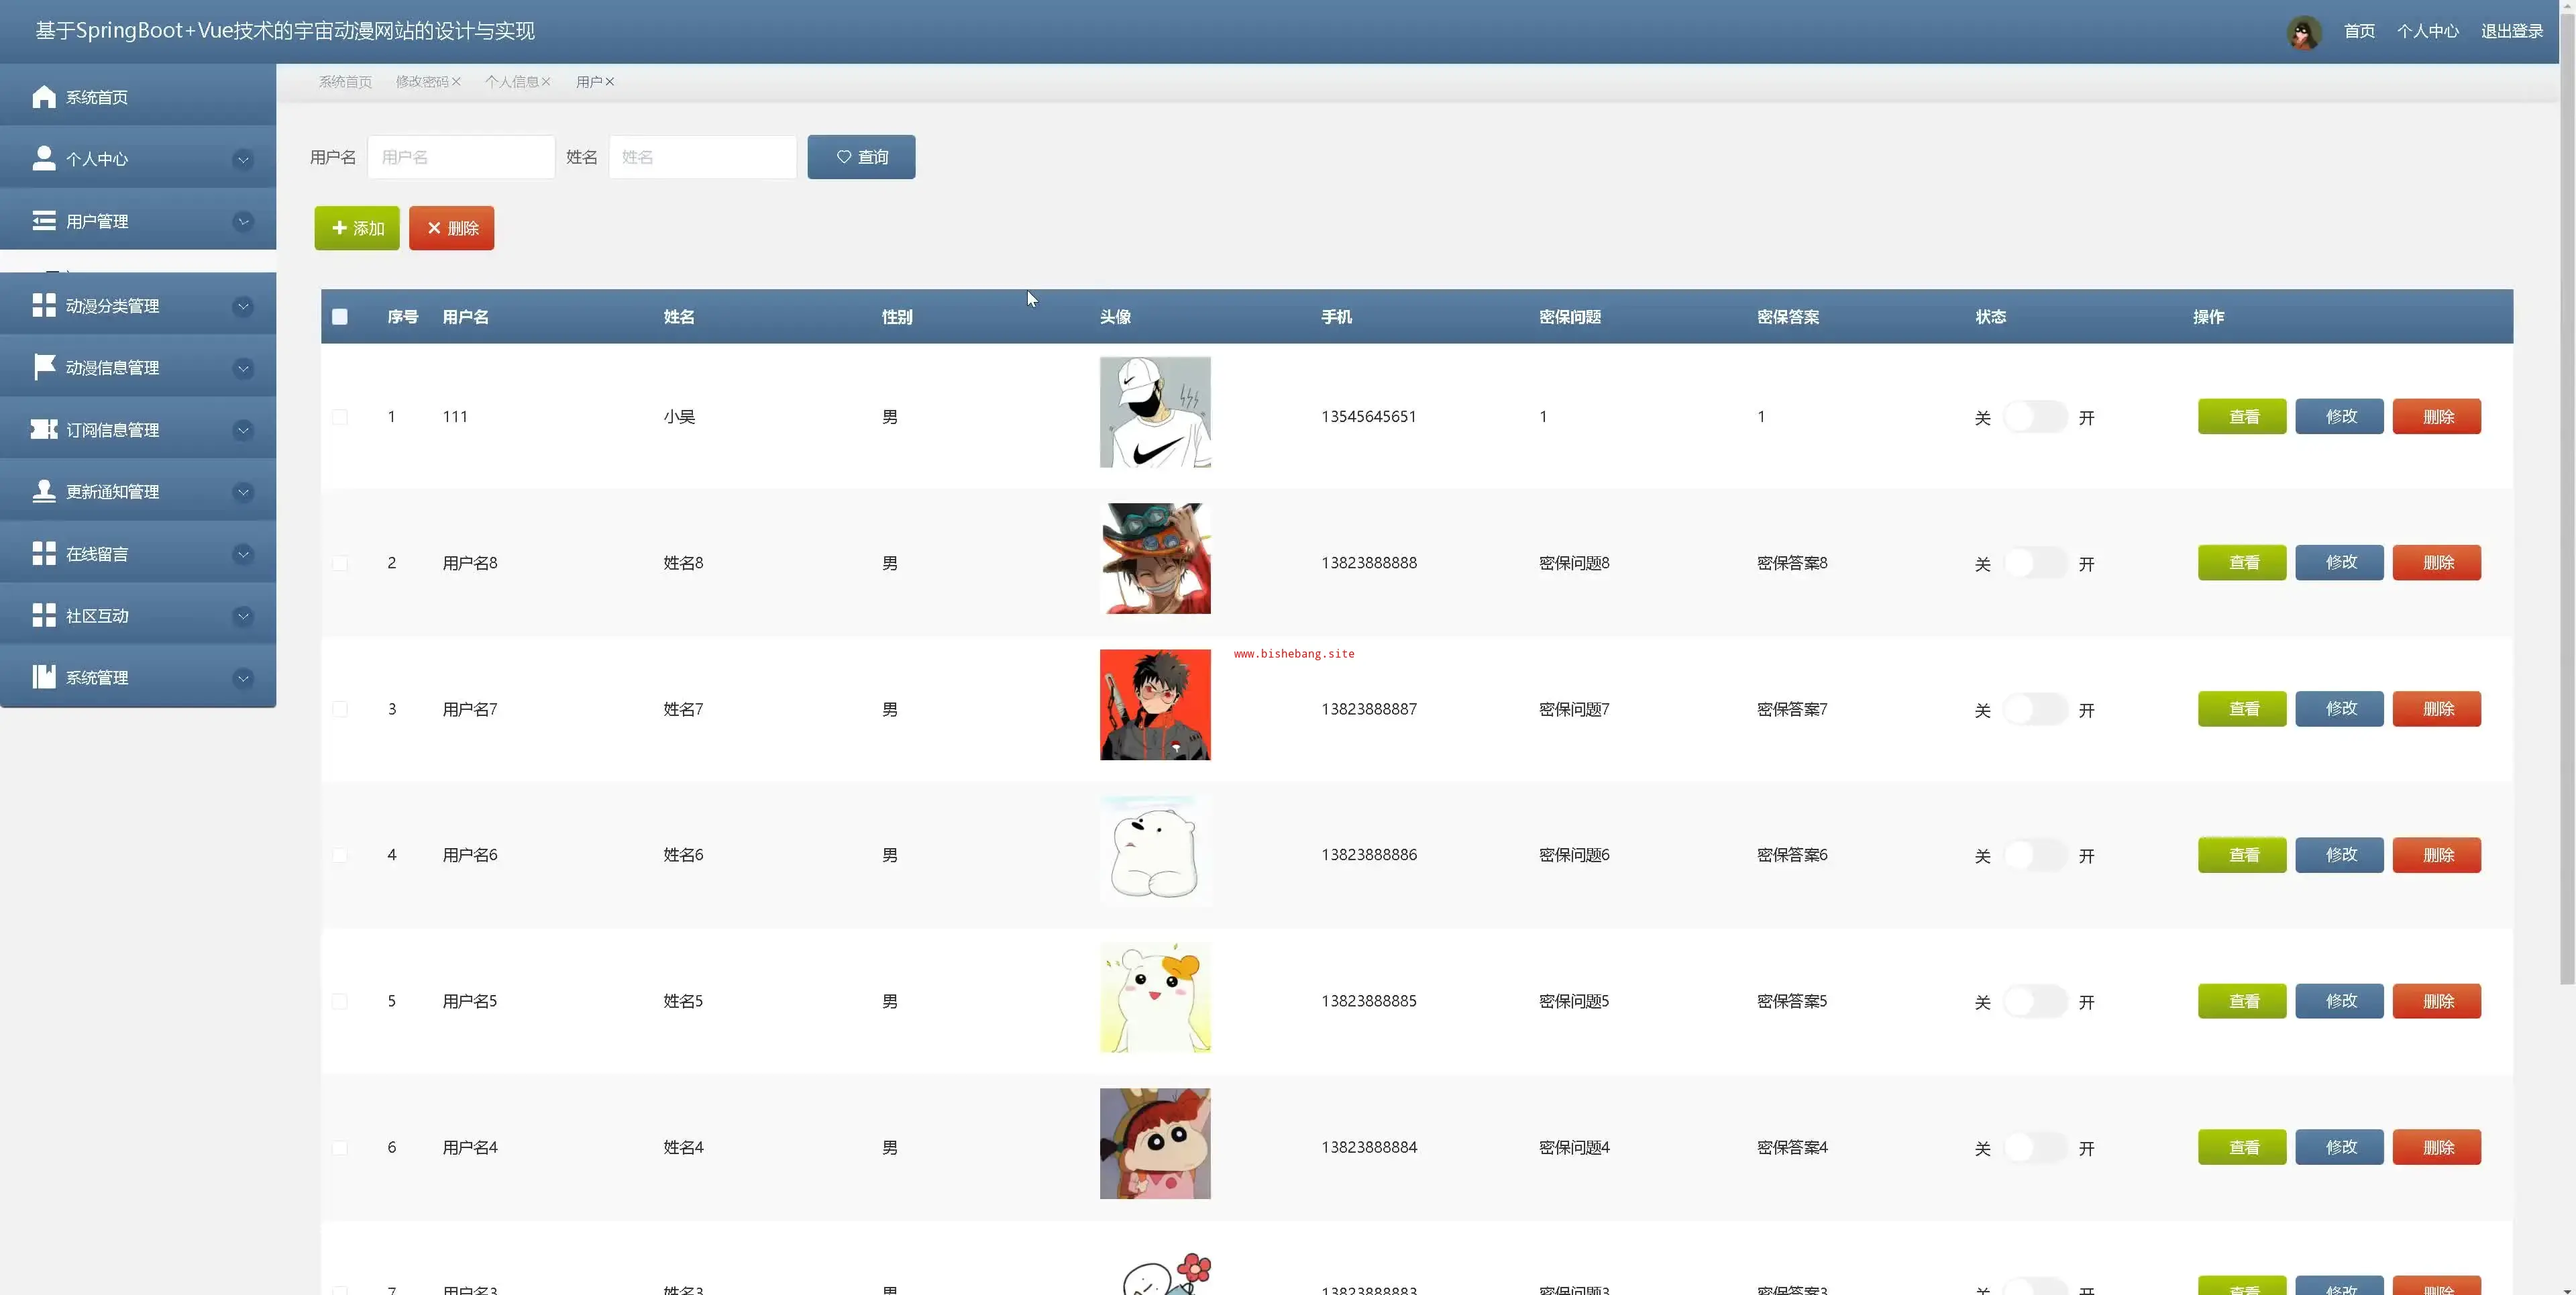2576x1295 pixels.
Task: Check the select-all checkbox in the table header
Action: coord(340,317)
